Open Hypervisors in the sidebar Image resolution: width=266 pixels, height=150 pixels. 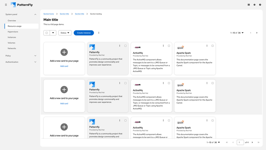click(x=13, y=32)
